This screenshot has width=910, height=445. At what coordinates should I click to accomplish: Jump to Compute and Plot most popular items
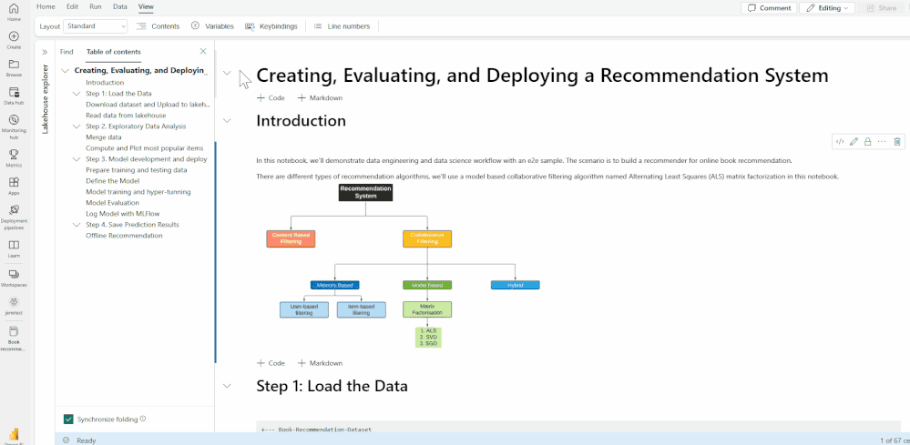(x=145, y=147)
